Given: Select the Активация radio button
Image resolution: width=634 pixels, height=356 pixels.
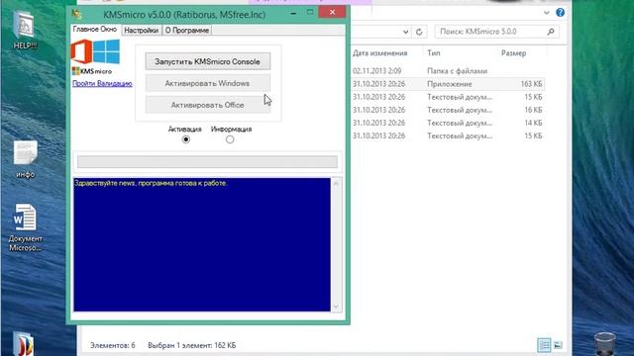Looking at the screenshot, I should (x=185, y=139).
